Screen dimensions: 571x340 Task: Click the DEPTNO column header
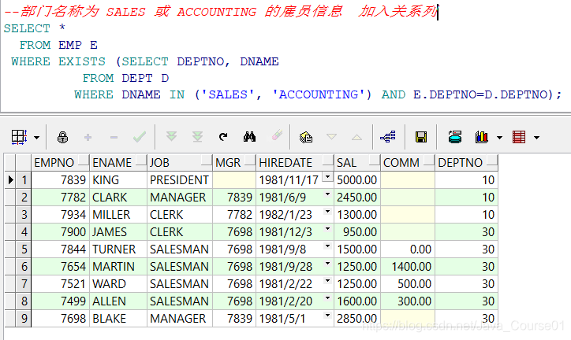click(466, 162)
